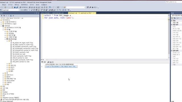
Task: Click the split-editor handle above scrollbar
Action: pos(169,15)
